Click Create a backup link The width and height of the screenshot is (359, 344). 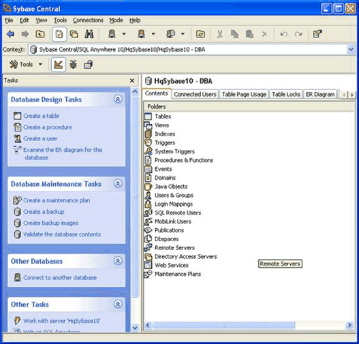(44, 212)
